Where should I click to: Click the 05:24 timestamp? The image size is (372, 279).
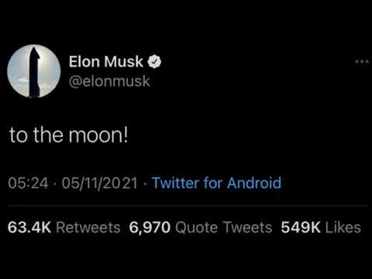click(x=28, y=184)
